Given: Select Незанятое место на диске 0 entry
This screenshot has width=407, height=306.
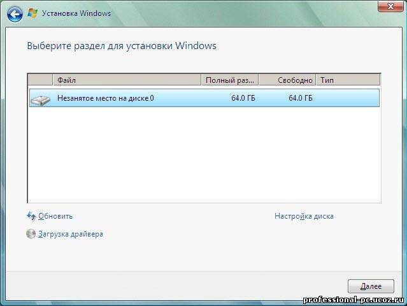Looking at the screenshot, I should coord(204,98).
